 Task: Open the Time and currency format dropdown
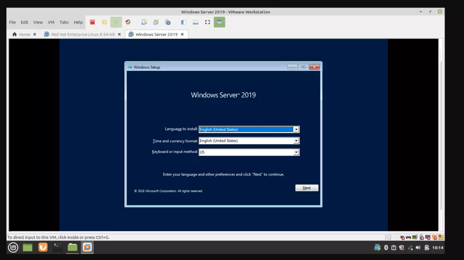(249, 140)
